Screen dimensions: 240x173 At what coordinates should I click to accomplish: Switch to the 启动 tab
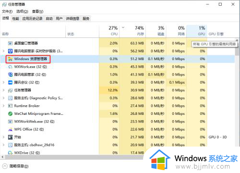pyautogui.click(x=49, y=19)
